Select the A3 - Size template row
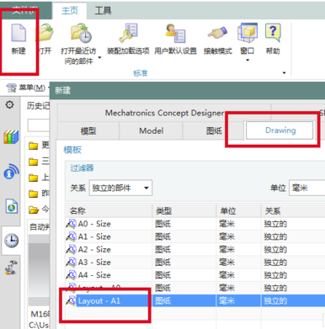The width and height of the screenshot is (325, 329). [x=195, y=263]
